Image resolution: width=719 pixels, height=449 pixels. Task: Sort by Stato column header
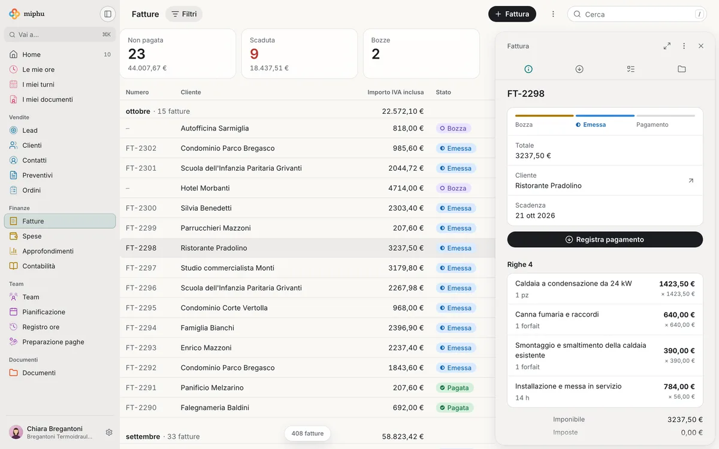coord(443,92)
